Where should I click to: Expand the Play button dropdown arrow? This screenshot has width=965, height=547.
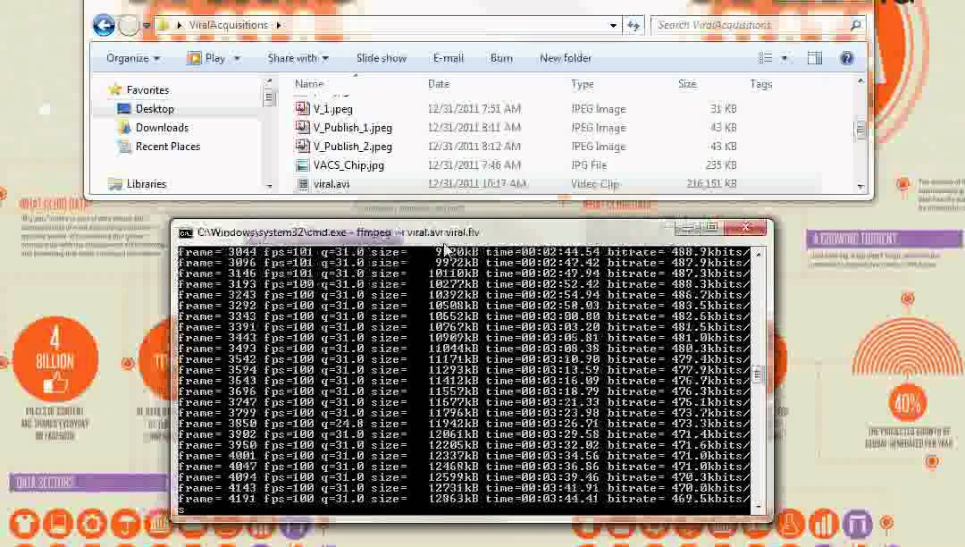[x=237, y=58]
